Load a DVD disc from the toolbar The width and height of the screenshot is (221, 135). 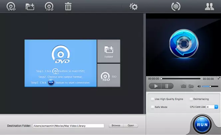point(11,6)
